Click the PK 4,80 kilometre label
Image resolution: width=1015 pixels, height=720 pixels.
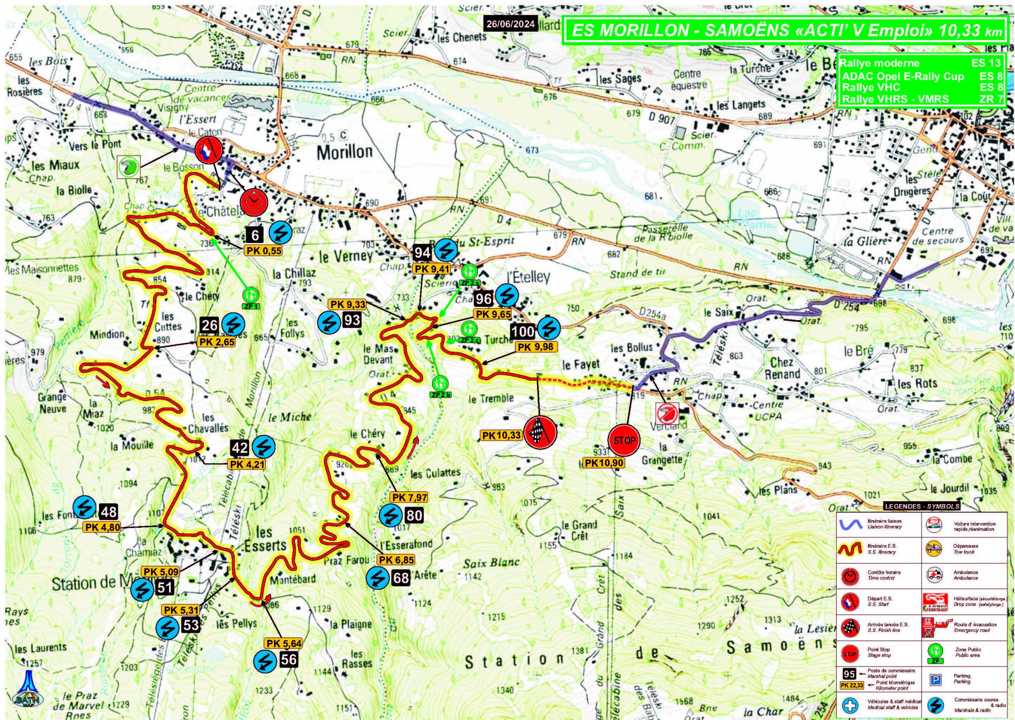(x=101, y=527)
